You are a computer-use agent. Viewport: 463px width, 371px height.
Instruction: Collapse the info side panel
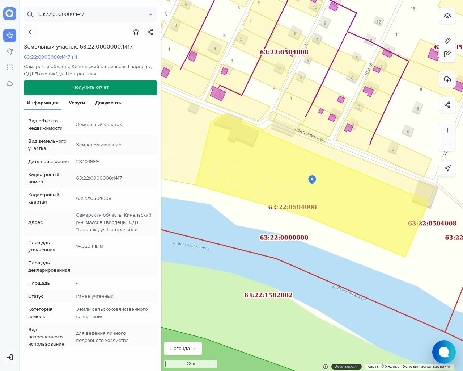tap(166, 13)
